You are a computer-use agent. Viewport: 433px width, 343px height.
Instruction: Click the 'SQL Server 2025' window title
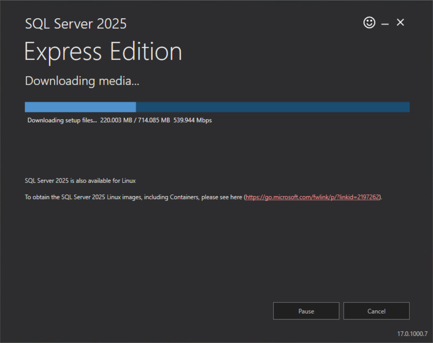pyautogui.click(x=76, y=24)
